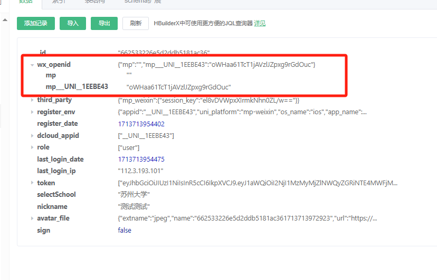Click the 添加记录 button
Viewport: 437px width, 280px height.
click(x=36, y=23)
